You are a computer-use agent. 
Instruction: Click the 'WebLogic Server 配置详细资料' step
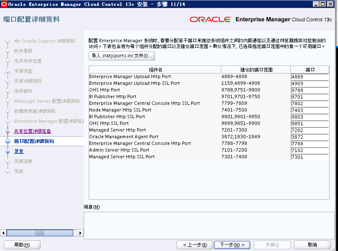pos(47,101)
